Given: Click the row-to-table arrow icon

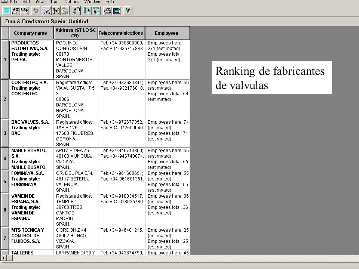Looking at the screenshot, I should click(x=96, y=11).
